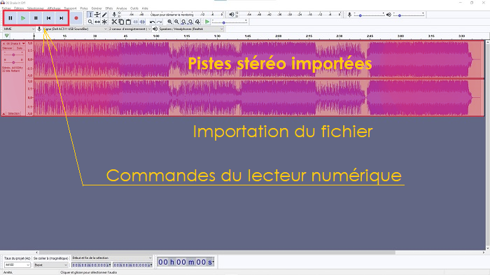Zoom out on the waveform

click(x=176, y=22)
